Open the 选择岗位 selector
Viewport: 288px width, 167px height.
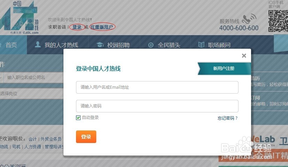coord(32,94)
